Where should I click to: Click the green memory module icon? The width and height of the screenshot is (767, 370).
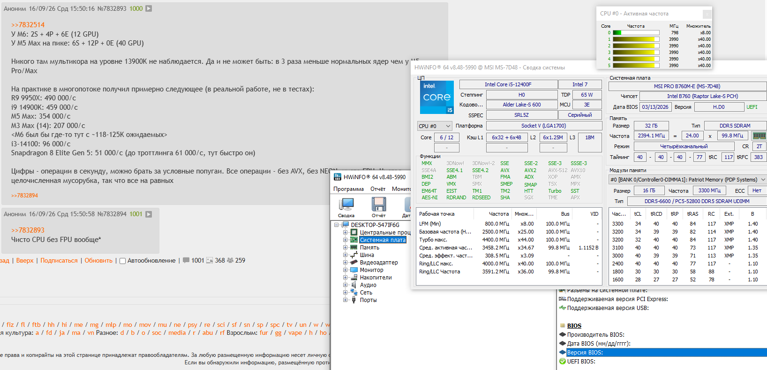(x=759, y=136)
